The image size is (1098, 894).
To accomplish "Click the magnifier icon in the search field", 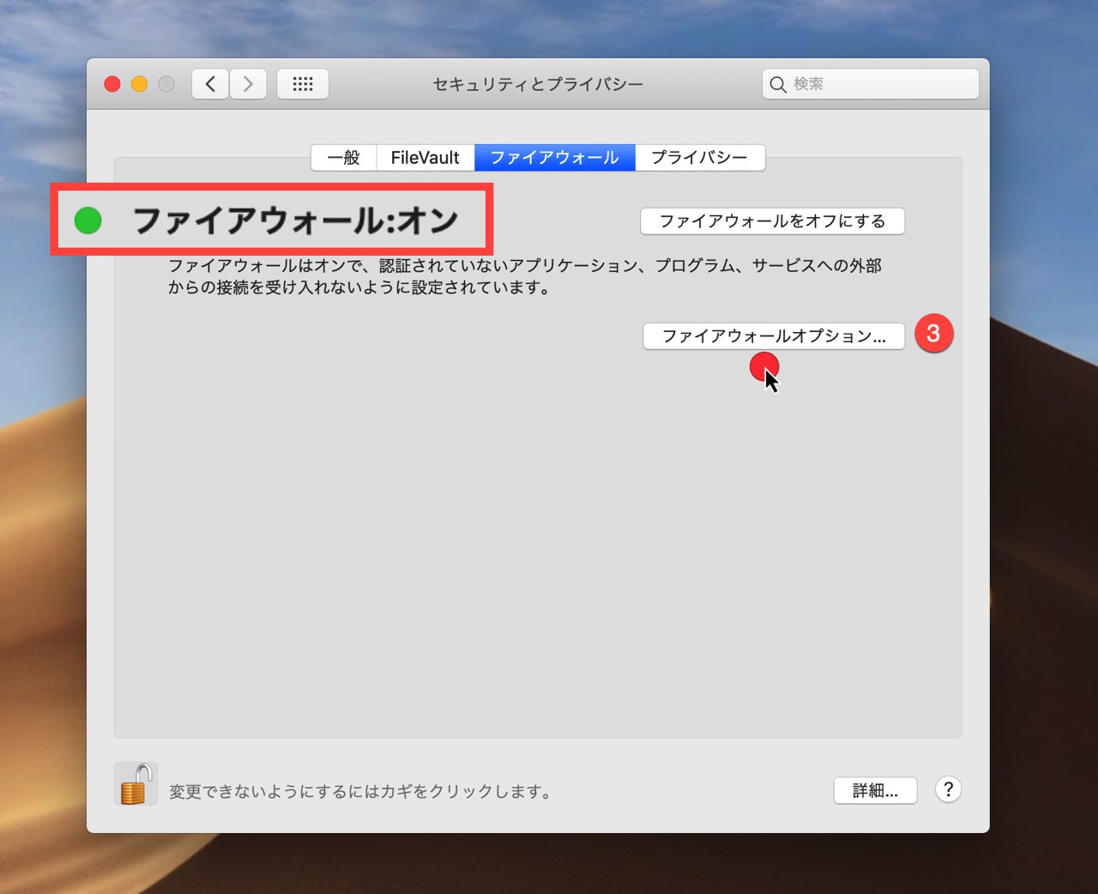I will [x=778, y=84].
